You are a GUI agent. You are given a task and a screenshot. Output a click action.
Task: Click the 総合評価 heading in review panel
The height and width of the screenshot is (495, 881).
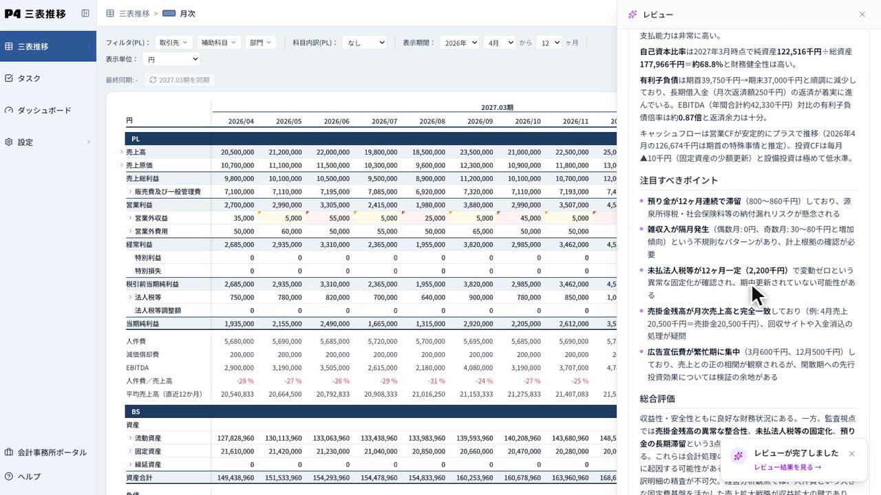click(x=657, y=399)
